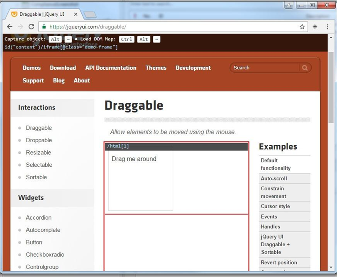337x277 pixels.
Task: Click the bookmark star icon
Action: pyautogui.click(x=303, y=26)
